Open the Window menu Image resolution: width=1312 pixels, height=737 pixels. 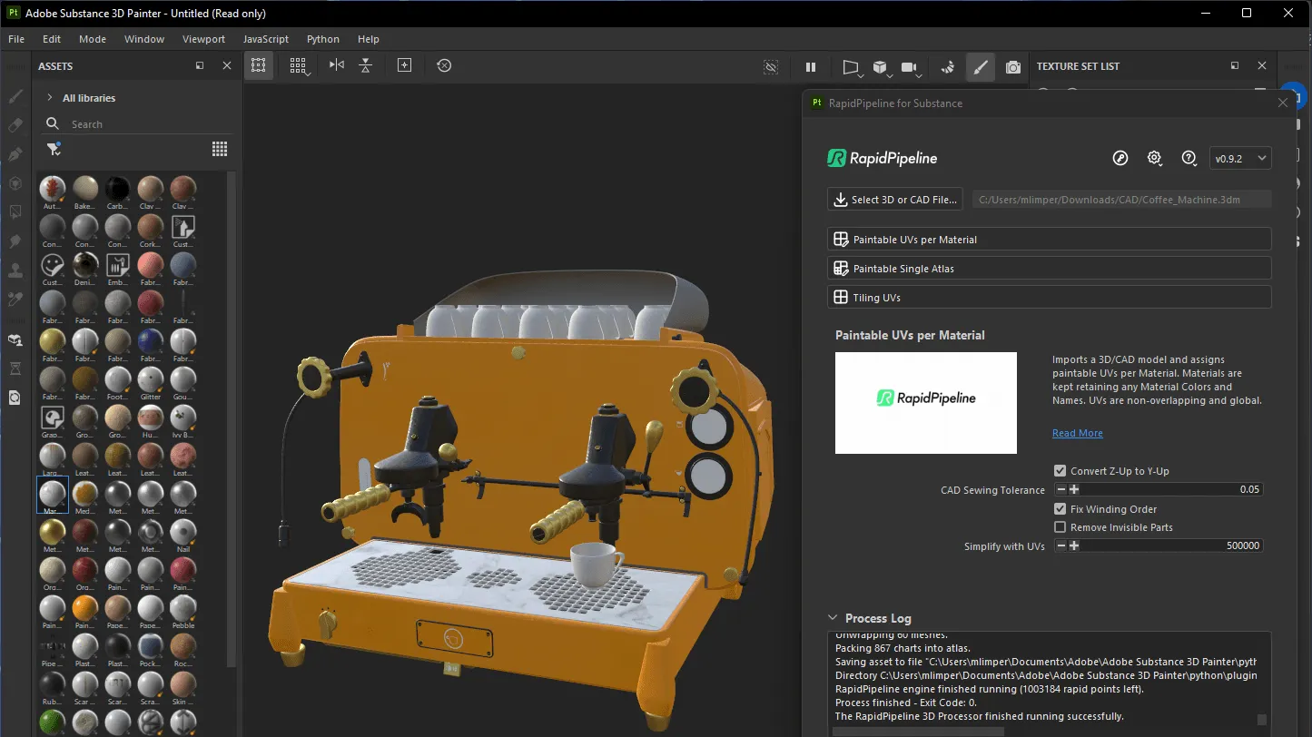[144, 39]
